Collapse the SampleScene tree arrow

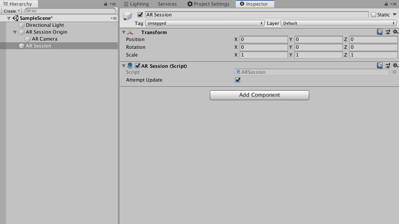click(9, 18)
